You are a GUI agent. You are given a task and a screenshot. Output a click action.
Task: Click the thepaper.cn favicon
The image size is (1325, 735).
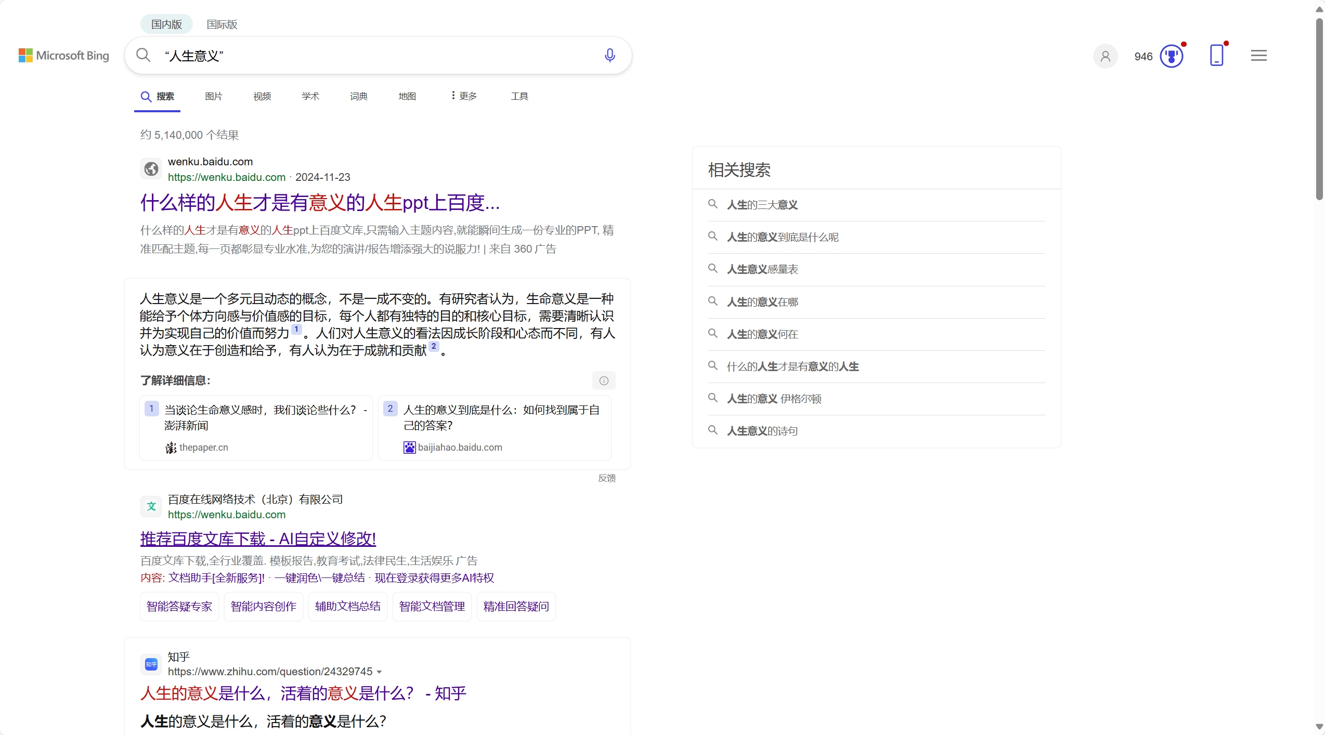coord(171,448)
